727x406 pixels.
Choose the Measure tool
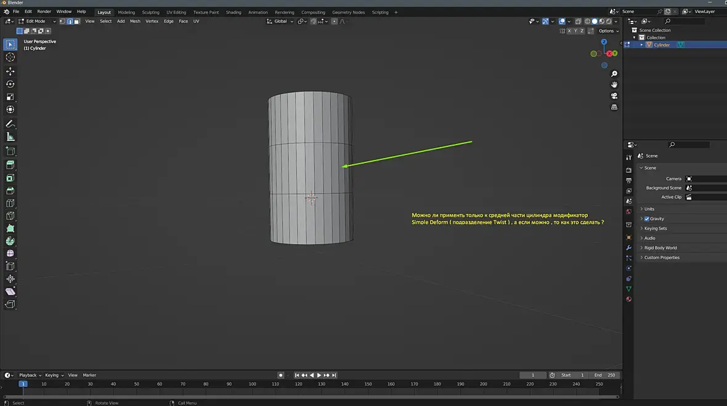(x=10, y=137)
